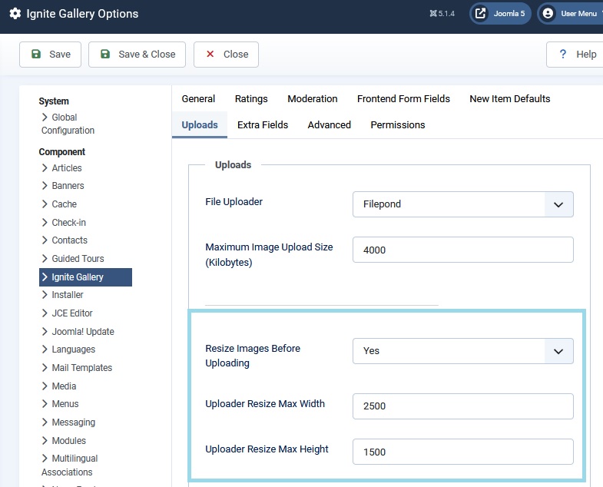Select JCE Editor in component list

71,313
